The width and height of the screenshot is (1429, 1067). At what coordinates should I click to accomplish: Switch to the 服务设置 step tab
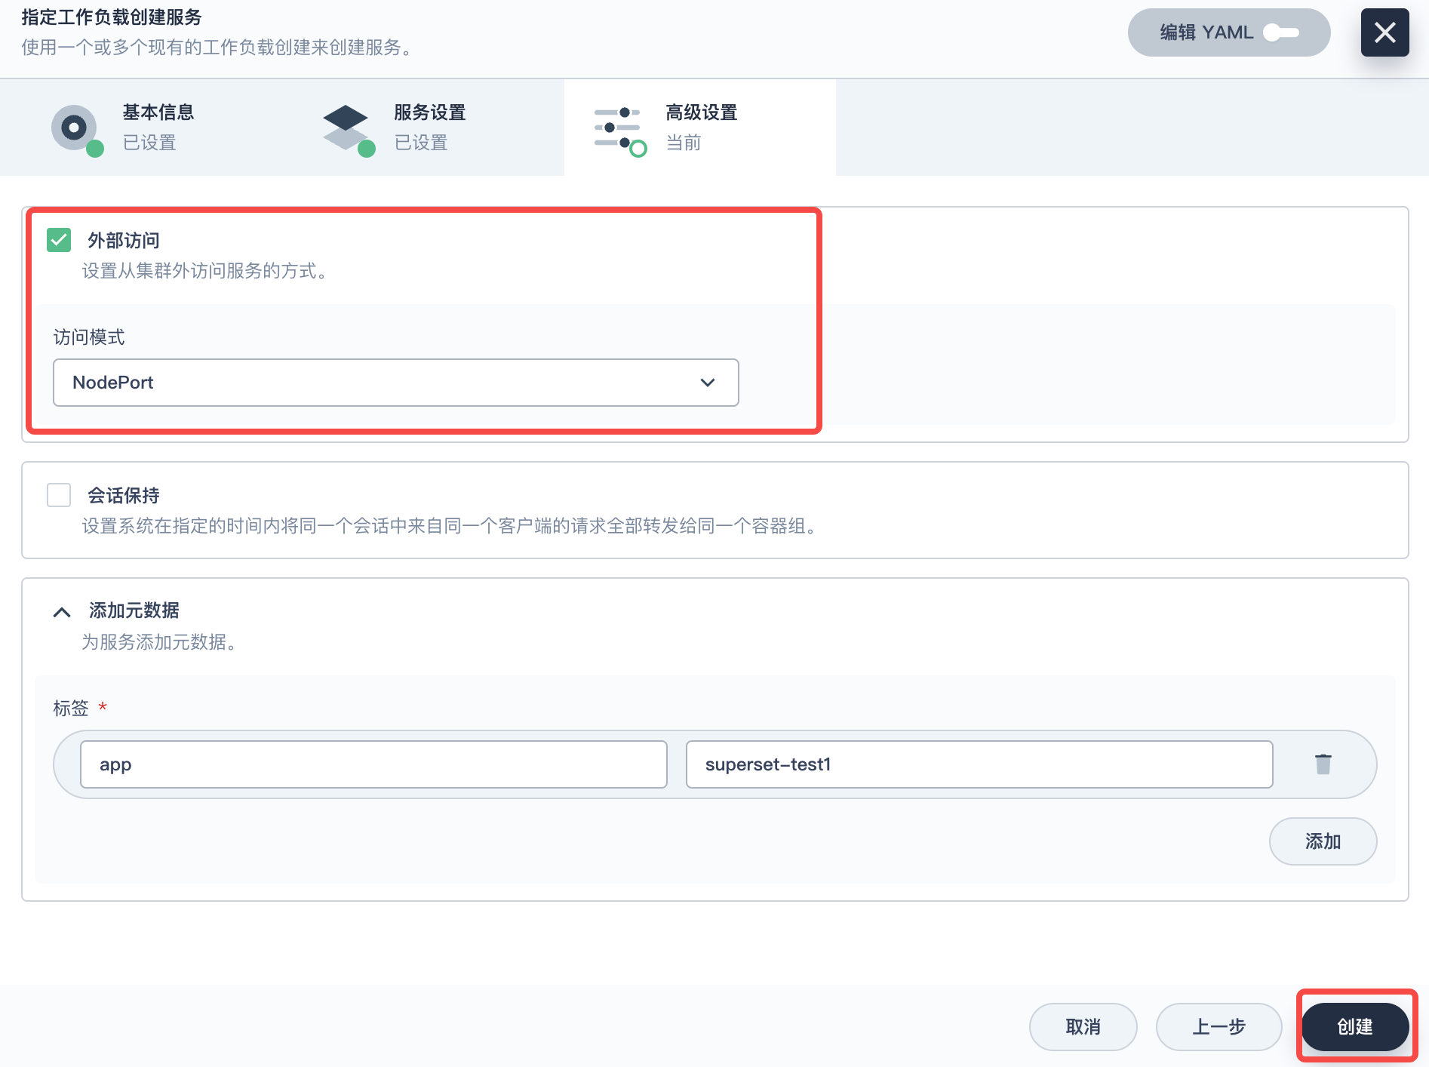(x=430, y=127)
